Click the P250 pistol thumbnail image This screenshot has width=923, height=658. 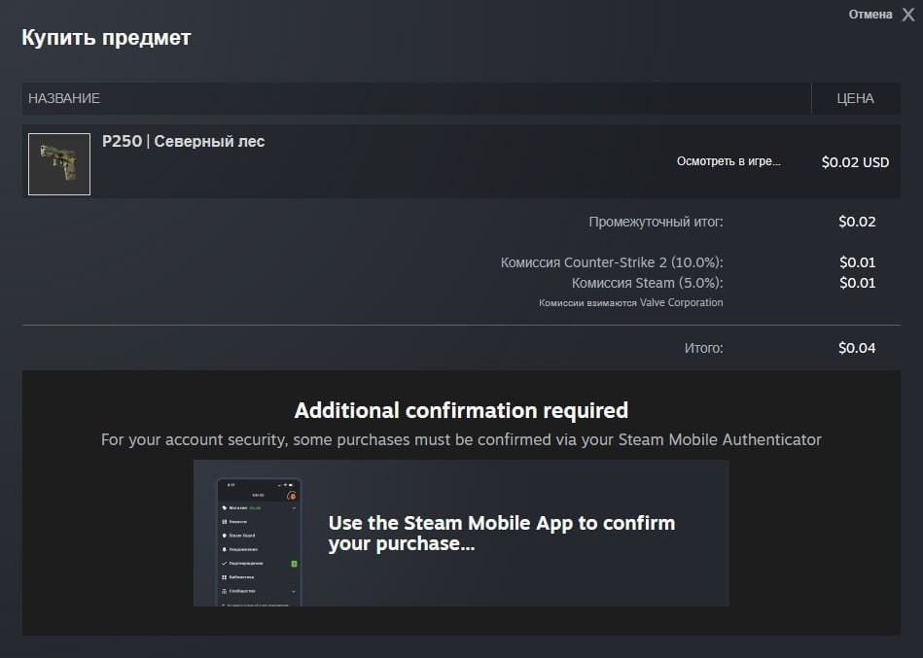(x=59, y=163)
